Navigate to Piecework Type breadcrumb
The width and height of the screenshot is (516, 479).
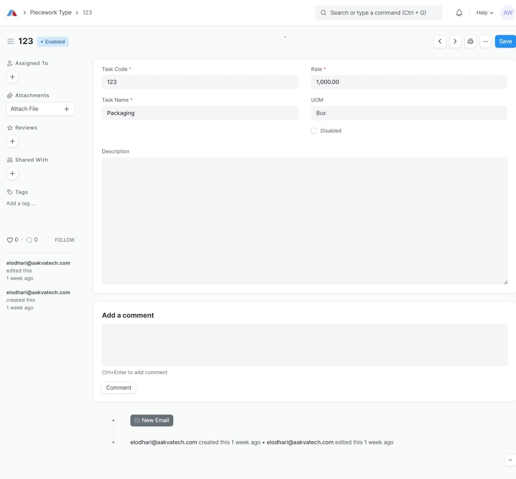51,12
